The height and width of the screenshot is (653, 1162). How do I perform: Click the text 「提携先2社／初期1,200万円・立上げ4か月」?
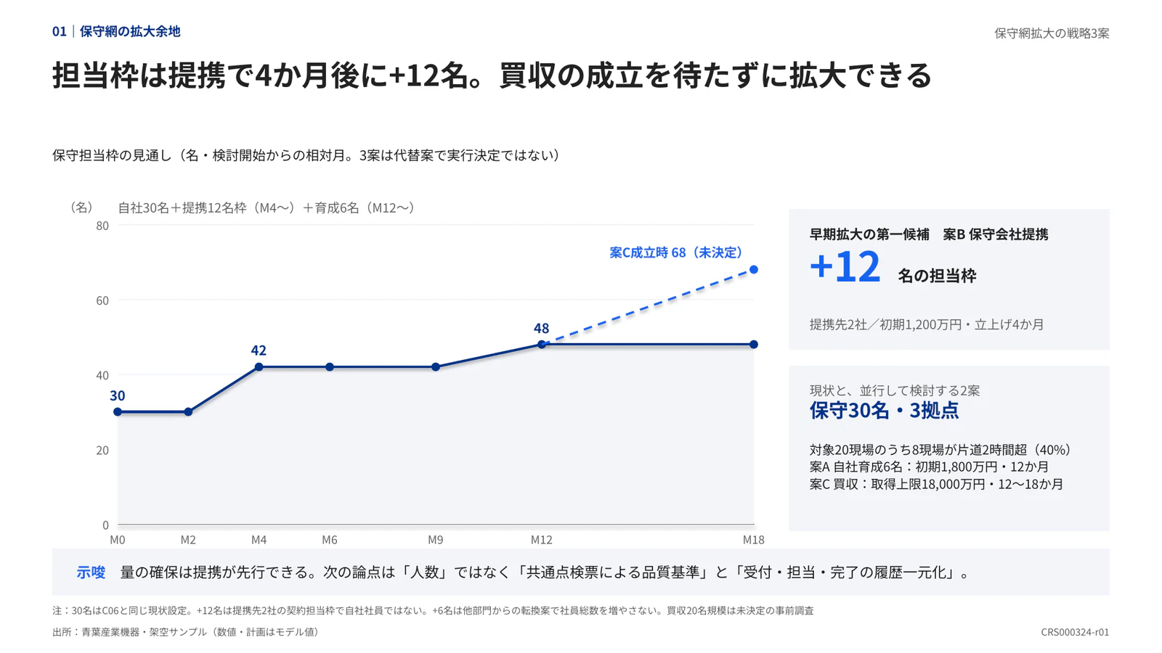click(x=927, y=324)
